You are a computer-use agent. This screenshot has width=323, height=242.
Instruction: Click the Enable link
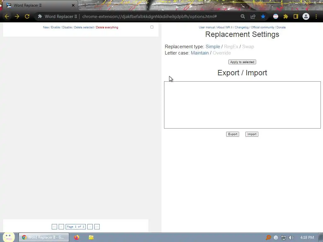point(56,27)
